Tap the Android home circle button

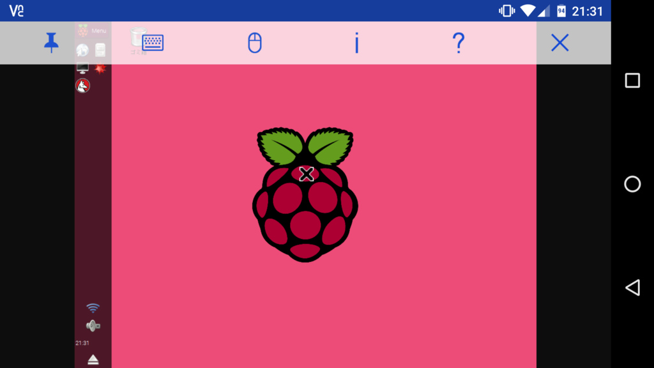point(632,184)
